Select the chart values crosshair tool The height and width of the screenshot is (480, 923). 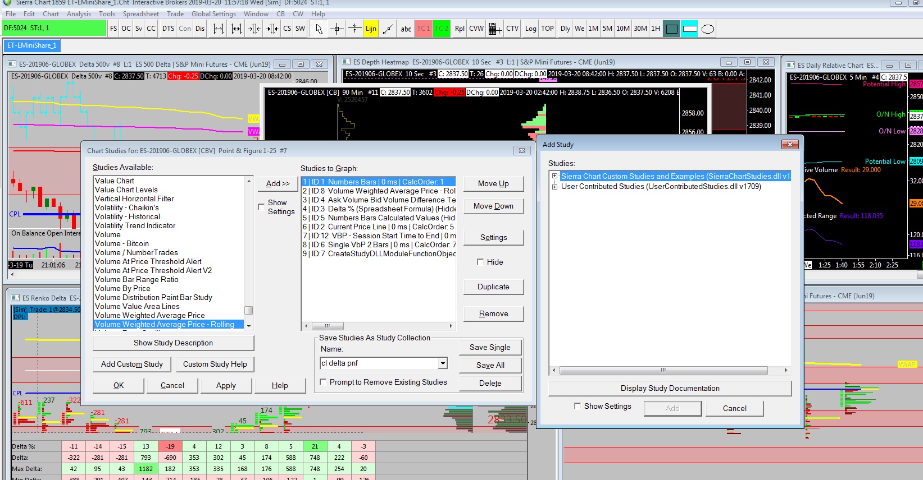pos(337,29)
